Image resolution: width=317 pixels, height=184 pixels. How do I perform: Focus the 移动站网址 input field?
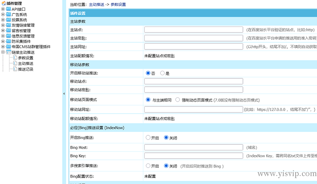pos(194,110)
